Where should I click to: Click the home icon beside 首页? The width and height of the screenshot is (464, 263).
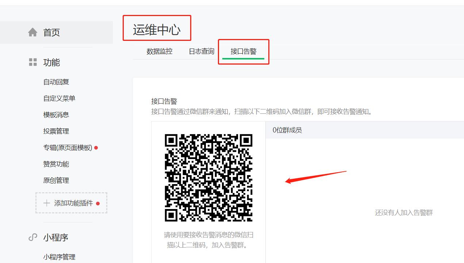coord(32,32)
